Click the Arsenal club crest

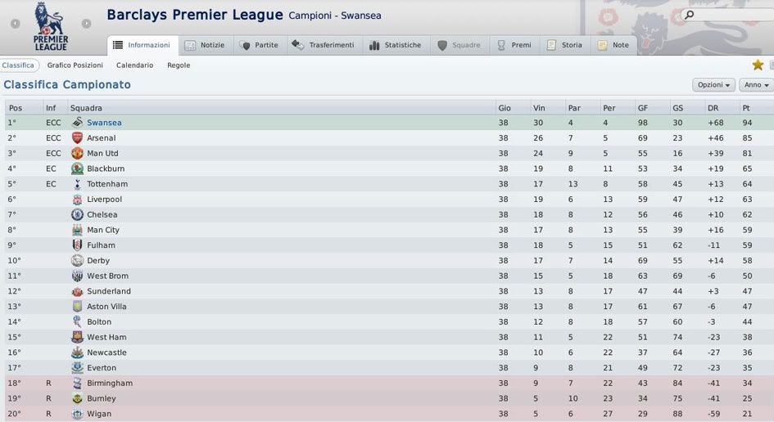coord(77,138)
